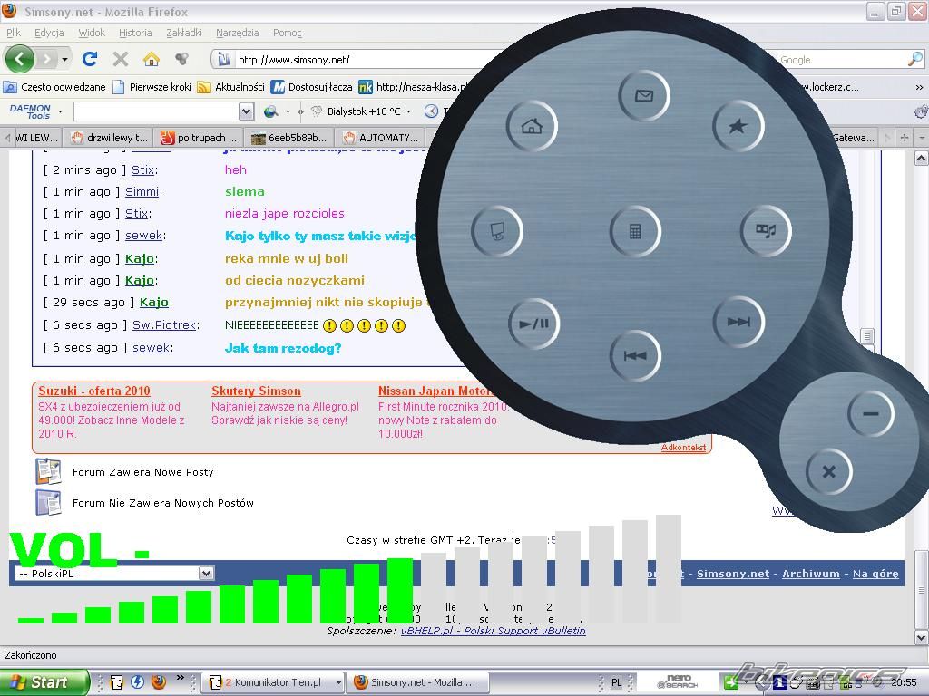Expand the PolskiPL language dropdown
This screenshot has width=929, height=696.
(x=206, y=573)
